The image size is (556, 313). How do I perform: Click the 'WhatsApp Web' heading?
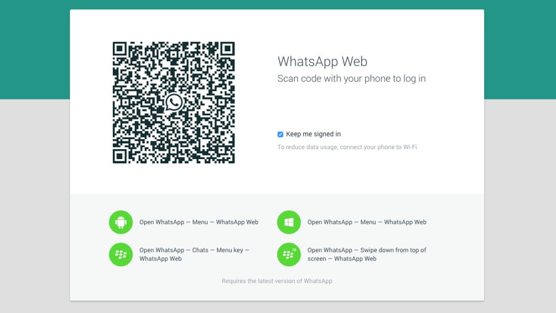pos(323,62)
